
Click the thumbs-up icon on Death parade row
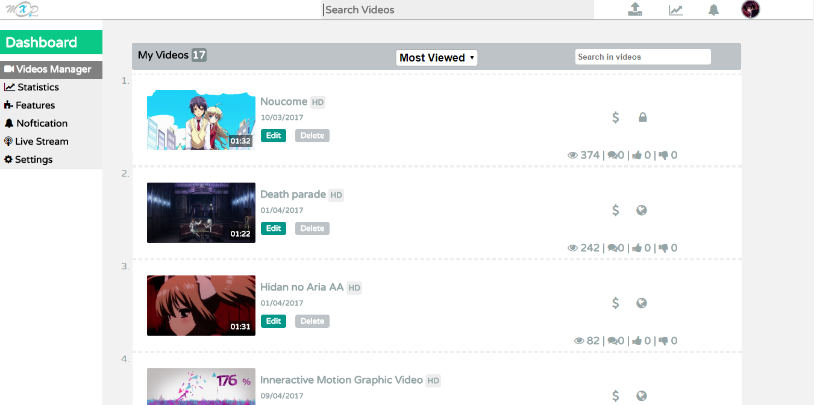coord(637,248)
